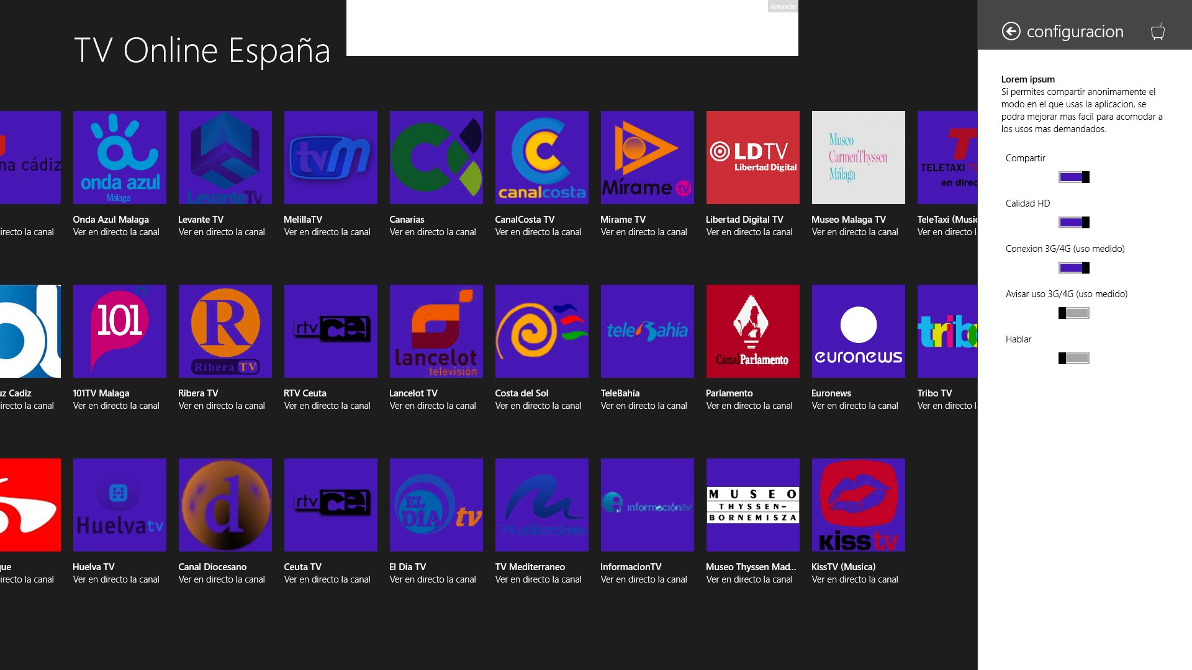The image size is (1192, 670).
Task: Launch the Euronews logo tile
Action: (x=859, y=331)
